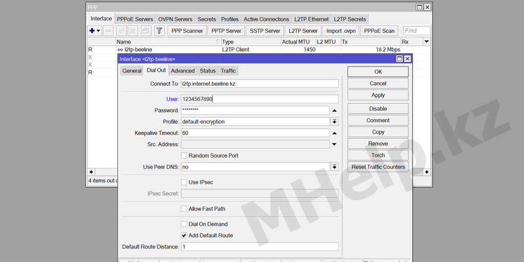The image size is (524, 262).
Task: Click the L2TP Server button
Action: pos(303,31)
